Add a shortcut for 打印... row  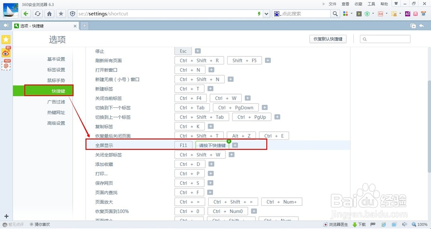point(211,174)
